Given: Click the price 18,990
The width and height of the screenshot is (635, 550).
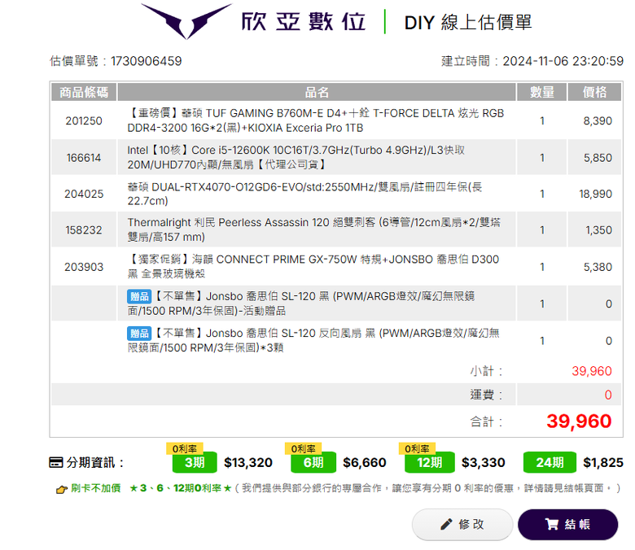Looking at the screenshot, I should tap(595, 194).
